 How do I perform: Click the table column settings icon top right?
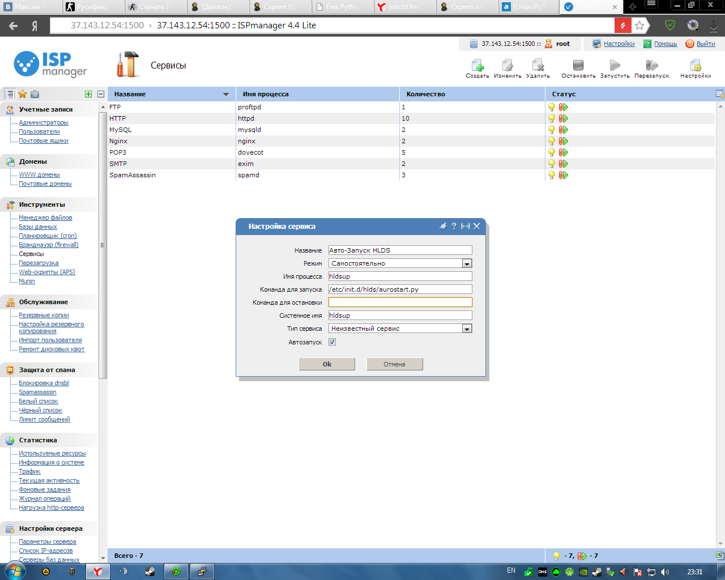720,94
